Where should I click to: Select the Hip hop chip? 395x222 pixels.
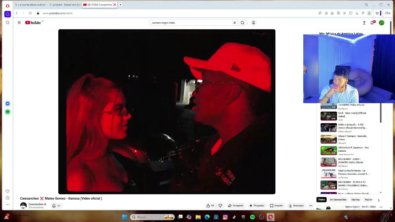coord(355,199)
